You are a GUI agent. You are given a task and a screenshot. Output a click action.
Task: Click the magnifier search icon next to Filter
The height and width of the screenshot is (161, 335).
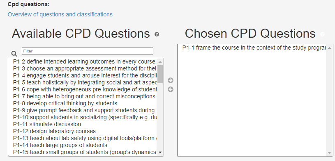coord(14,53)
